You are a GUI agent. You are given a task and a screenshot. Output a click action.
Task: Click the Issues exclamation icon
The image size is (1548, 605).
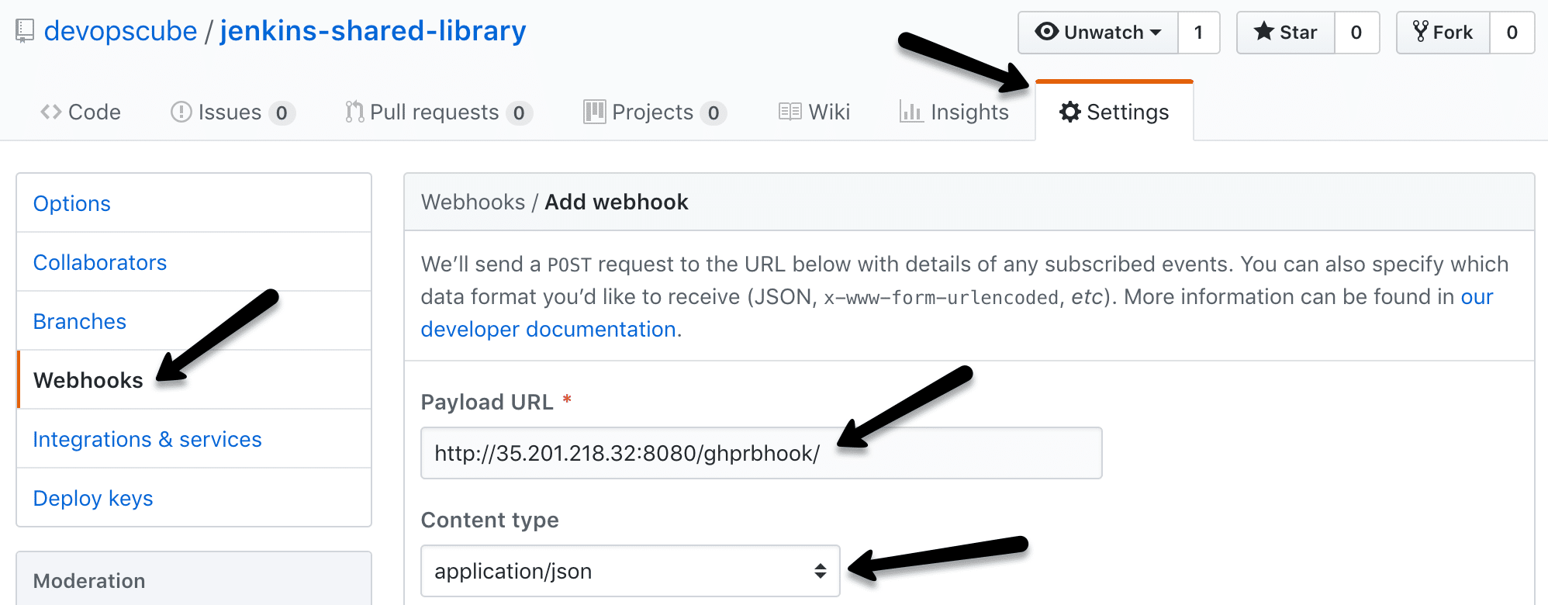click(x=181, y=112)
